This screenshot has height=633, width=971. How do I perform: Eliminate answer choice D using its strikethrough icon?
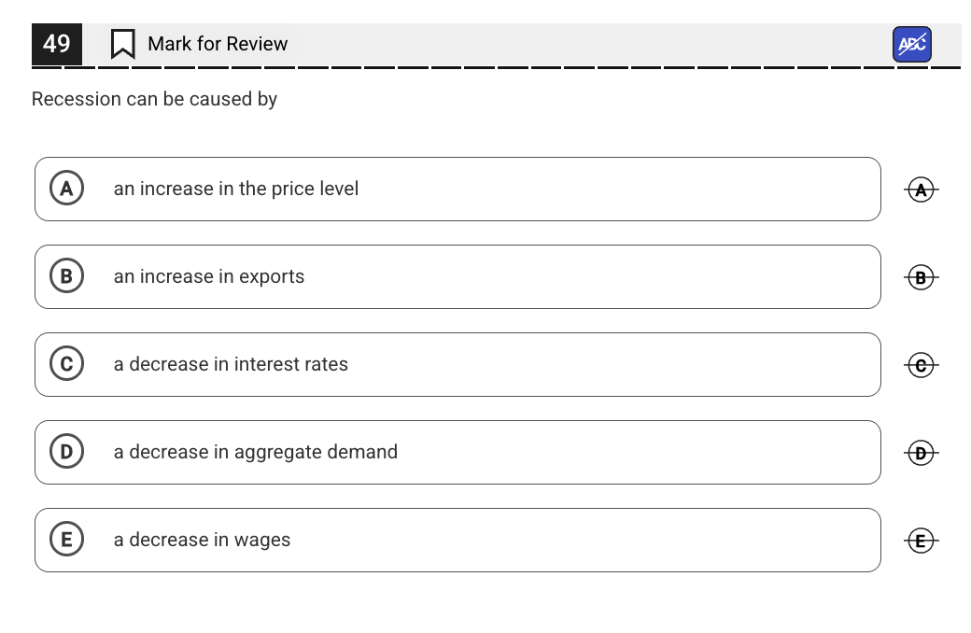921,453
